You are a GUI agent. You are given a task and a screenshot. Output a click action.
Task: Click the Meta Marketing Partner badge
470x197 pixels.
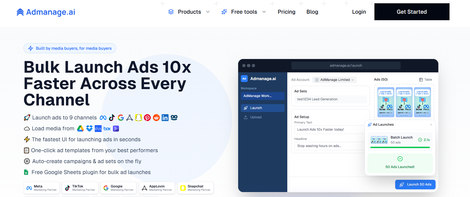click(x=42, y=188)
